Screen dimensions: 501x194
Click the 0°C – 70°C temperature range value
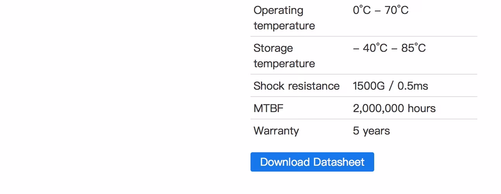pos(381,10)
